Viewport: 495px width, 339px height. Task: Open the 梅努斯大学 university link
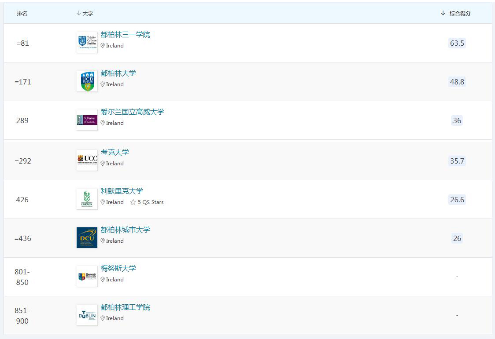pos(118,269)
